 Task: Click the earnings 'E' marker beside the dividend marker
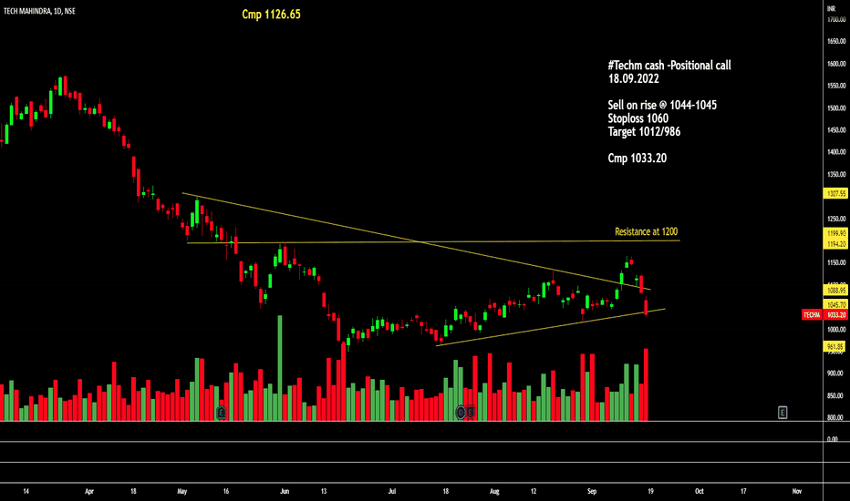pos(470,413)
